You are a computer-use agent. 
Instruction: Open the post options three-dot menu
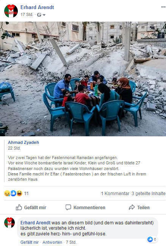pos(163,7)
